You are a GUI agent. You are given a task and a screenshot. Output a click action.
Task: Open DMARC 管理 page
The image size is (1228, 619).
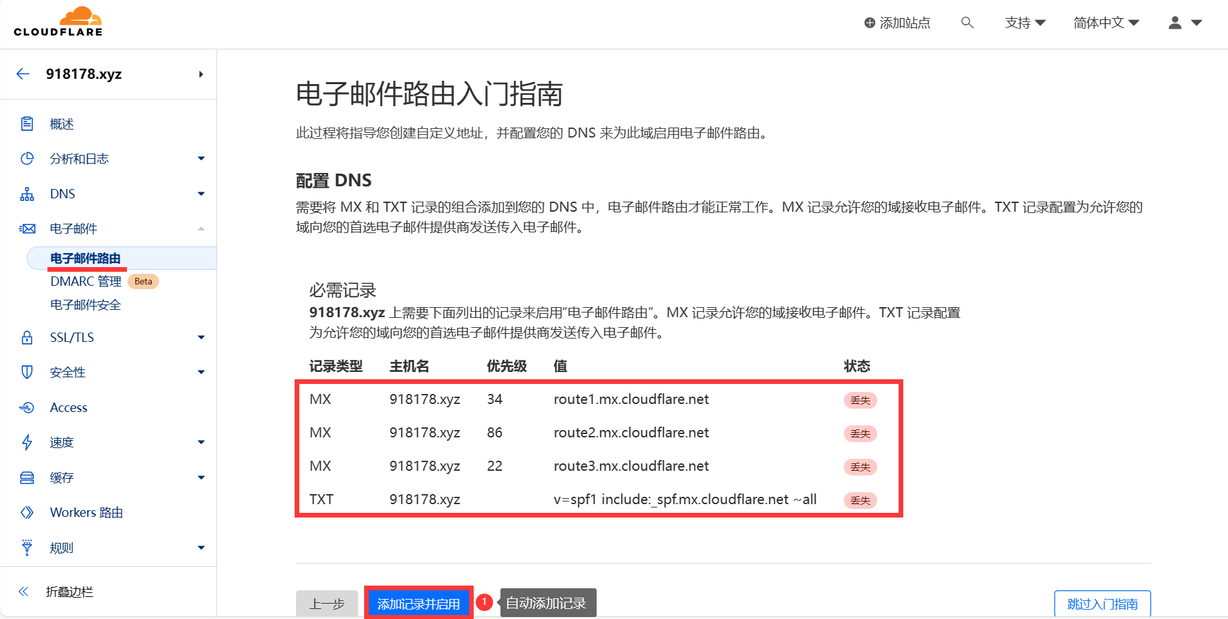[x=86, y=281]
